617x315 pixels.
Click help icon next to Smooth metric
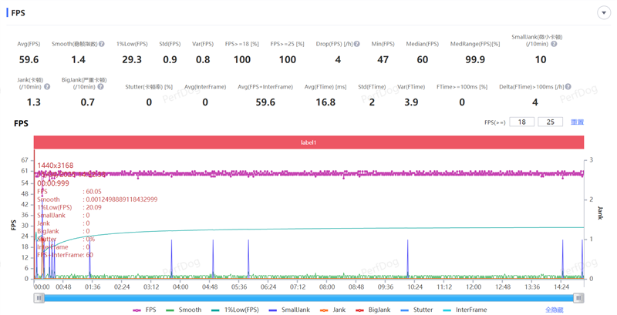(x=102, y=44)
